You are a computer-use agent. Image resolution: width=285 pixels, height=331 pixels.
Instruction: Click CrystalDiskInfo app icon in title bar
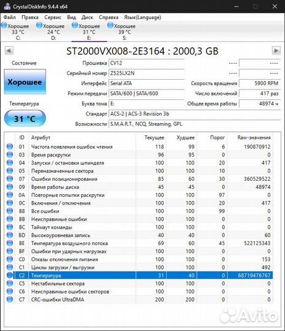pyautogui.click(x=7, y=6)
